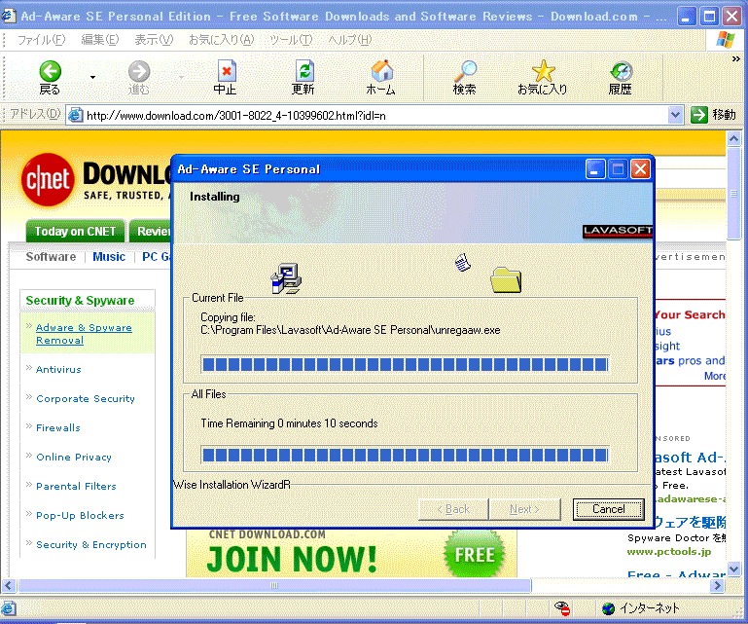Click the horizontal scrollbar left arrow
This screenshot has height=624, width=748.
[9, 586]
